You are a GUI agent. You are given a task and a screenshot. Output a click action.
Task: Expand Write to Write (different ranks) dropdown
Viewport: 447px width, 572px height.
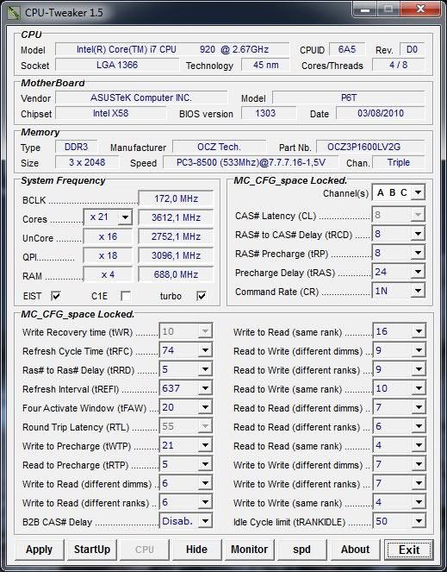tap(419, 483)
